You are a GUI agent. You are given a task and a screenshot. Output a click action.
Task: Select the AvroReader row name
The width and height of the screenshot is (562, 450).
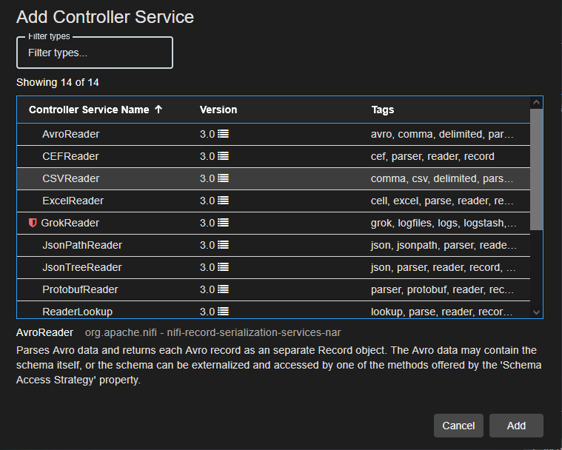point(70,134)
